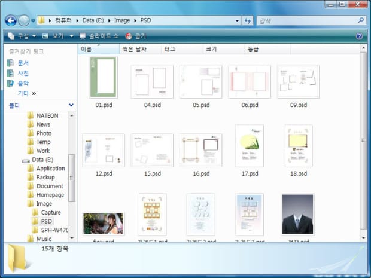Image resolution: width=371 pixels, height=278 pixels.
Task: Select the 17.psd thumbnail
Action: coord(250,150)
